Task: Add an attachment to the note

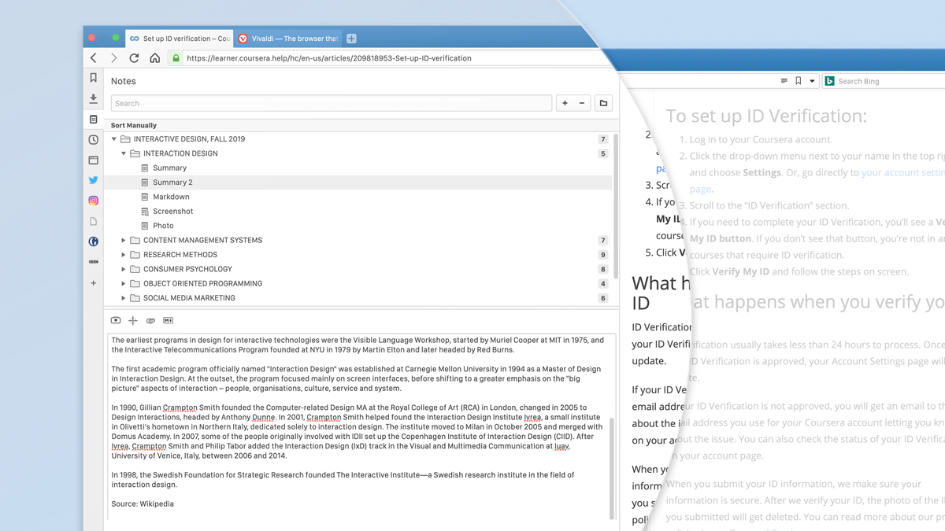Action: point(150,321)
